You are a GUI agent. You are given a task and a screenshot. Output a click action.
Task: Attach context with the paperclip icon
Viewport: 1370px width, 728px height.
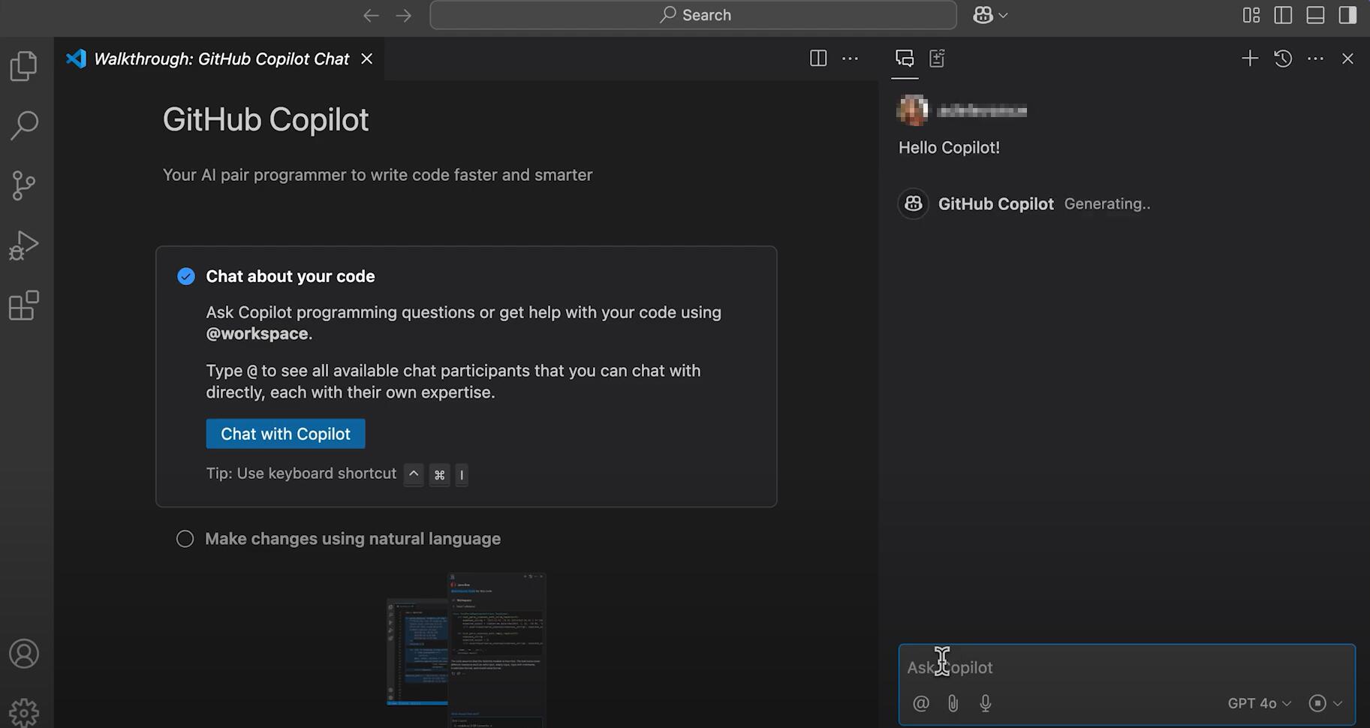tap(953, 703)
